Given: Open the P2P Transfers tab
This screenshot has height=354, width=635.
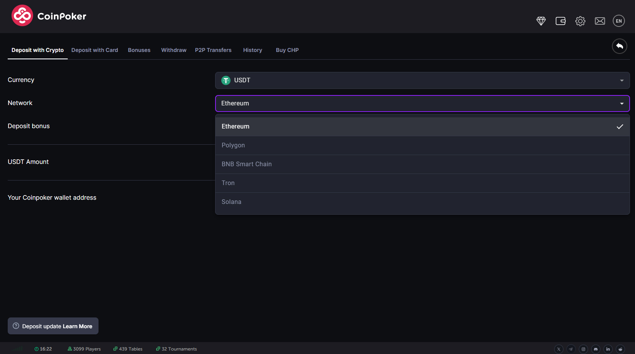Looking at the screenshot, I should [213, 50].
